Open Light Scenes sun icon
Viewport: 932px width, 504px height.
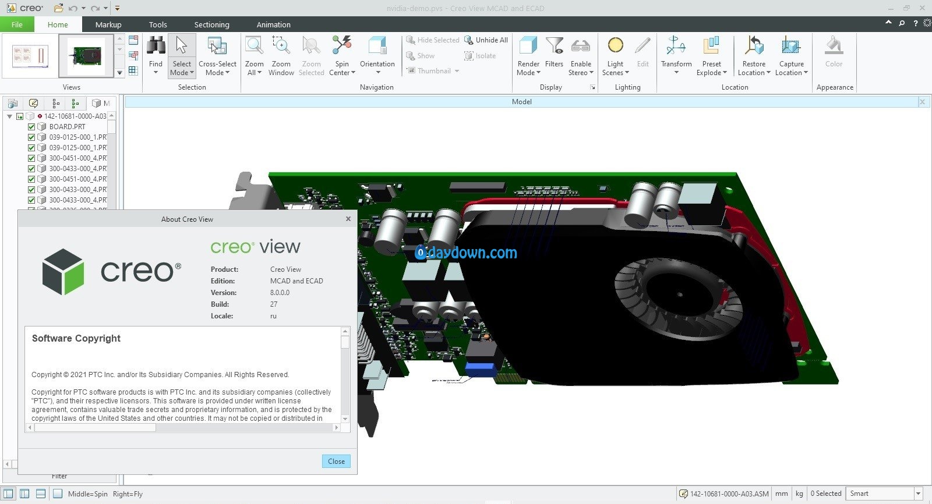[616, 46]
